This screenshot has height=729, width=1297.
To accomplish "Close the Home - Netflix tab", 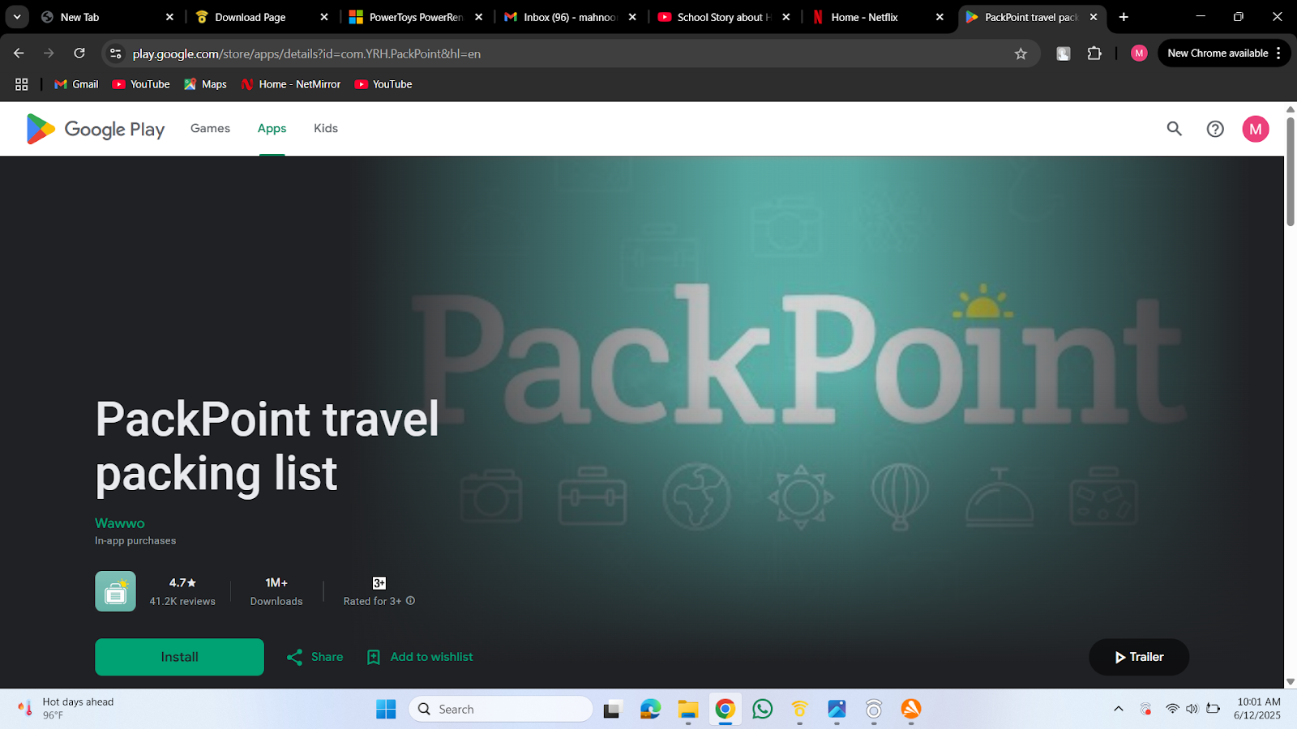I will pos(940,17).
